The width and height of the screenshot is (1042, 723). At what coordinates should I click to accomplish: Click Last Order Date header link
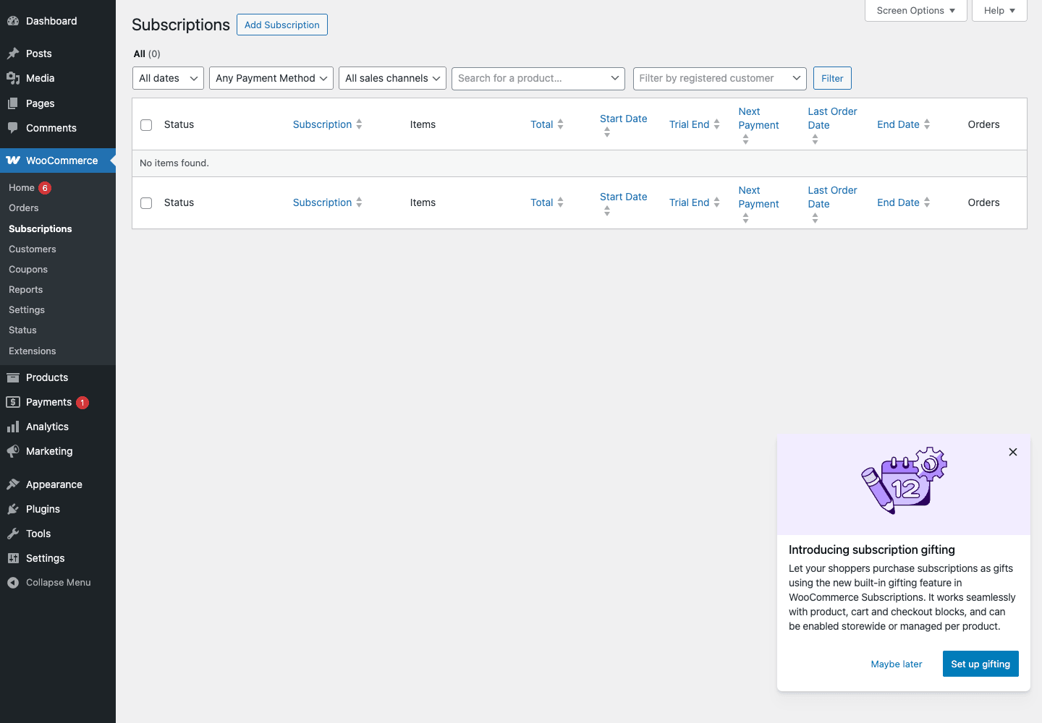tap(832, 118)
